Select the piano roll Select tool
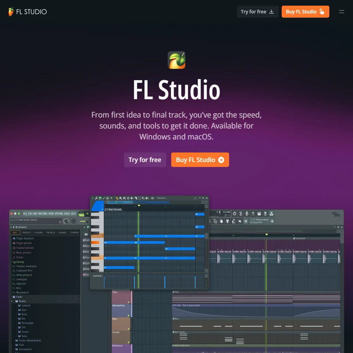This screenshot has width=353, height=353. pyautogui.click(x=139, y=198)
